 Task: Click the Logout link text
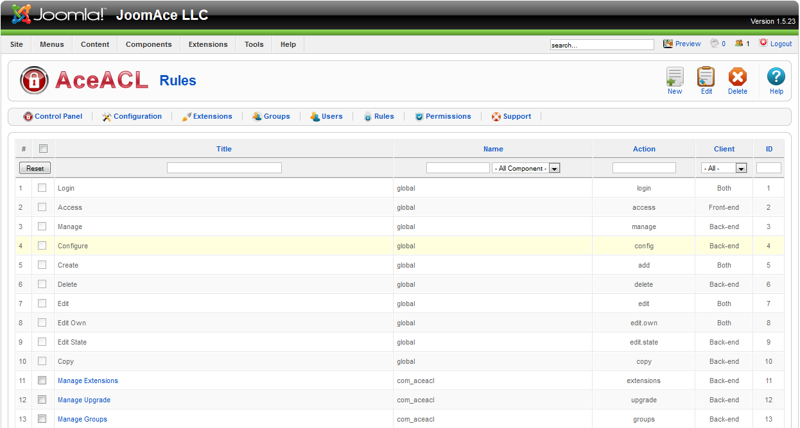(x=781, y=44)
